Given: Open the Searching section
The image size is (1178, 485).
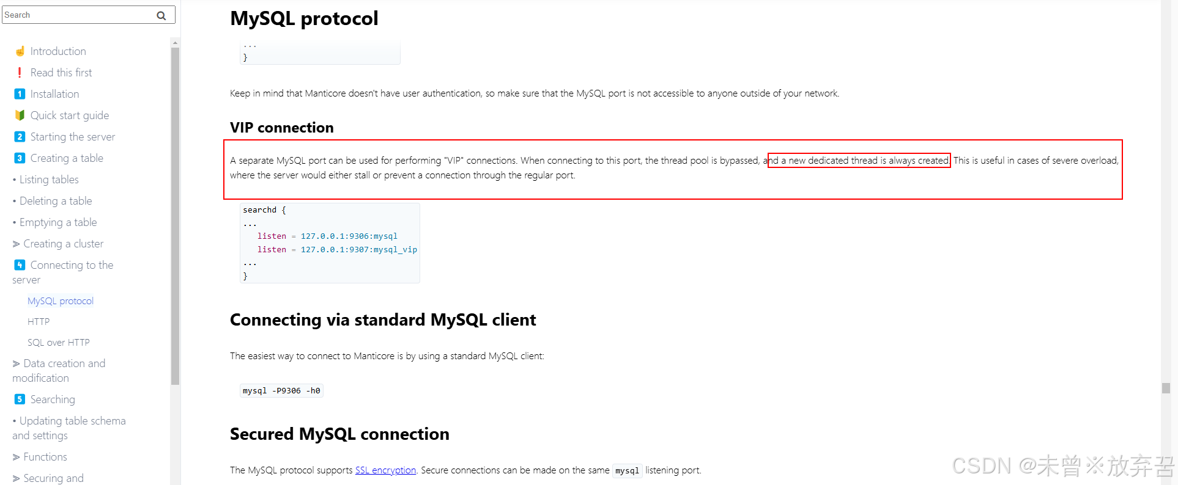Looking at the screenshot, I should (53, 399).
